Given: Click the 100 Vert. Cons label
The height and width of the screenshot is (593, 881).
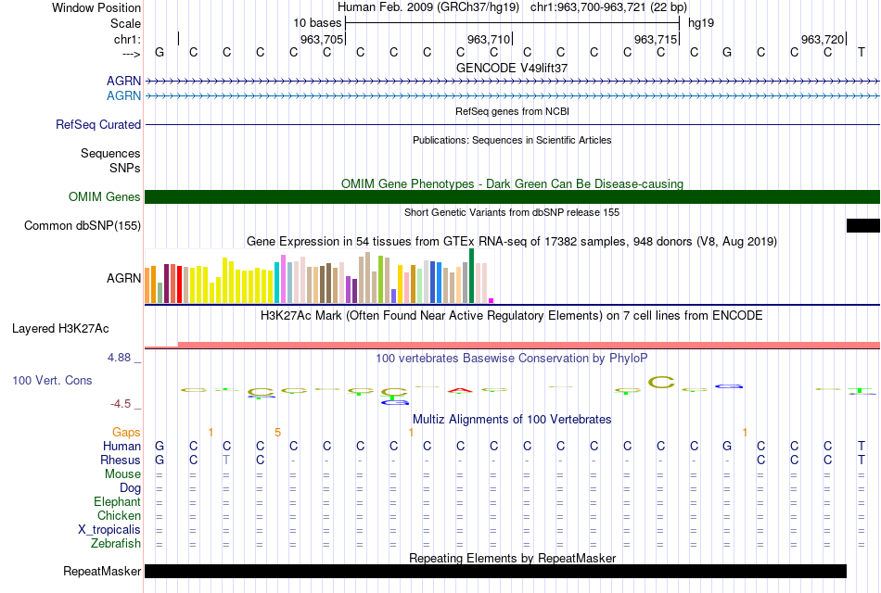Looking at the screenshot, I should tap(52, 381).
